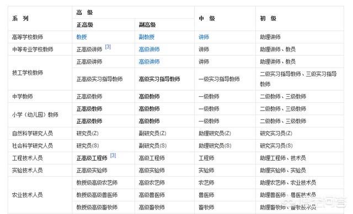The width and height of the screenshot is (353, 214).
Task: Click the 社会科学研究人员 row label
Action: click(x=33, y=146)
